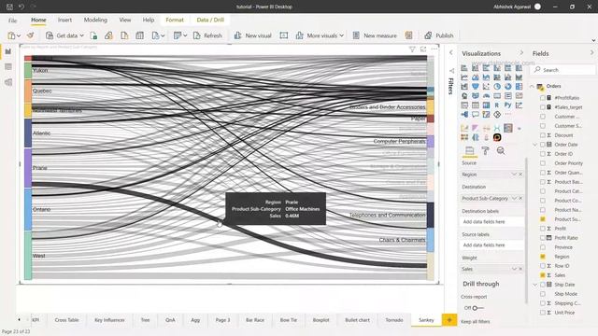This screenshot has height=336, width=598.
Task: Open the Model view sidebar icon
Action: click(8, 82)
